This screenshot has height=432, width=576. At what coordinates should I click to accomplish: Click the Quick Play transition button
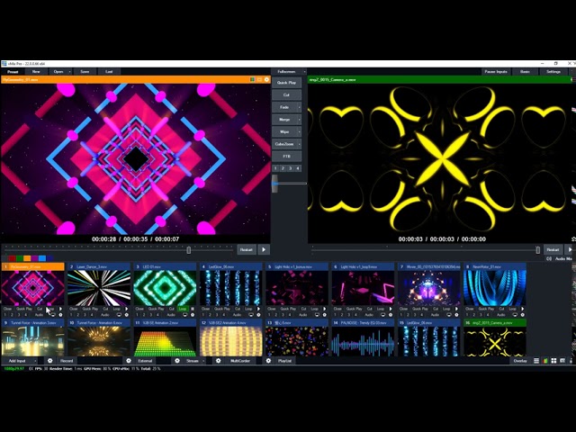pyautogui.click(x=286, y=81)
